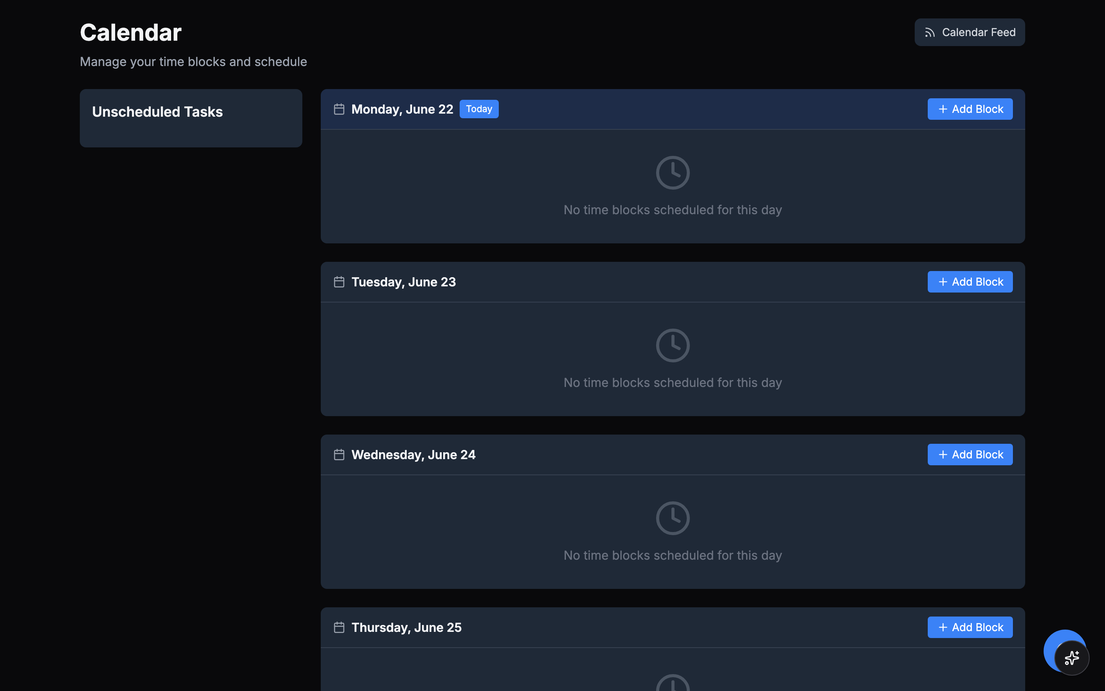The height and width of the screenshot is (691, 1105).
Task: Click 'No time blocks scheduled' text under Tuesday
Action: (x=673, y=383)
